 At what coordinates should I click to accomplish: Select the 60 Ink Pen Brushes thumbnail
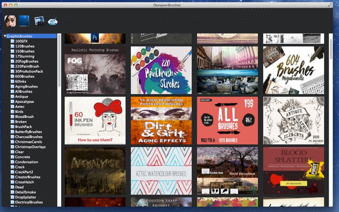click(95, 120)
